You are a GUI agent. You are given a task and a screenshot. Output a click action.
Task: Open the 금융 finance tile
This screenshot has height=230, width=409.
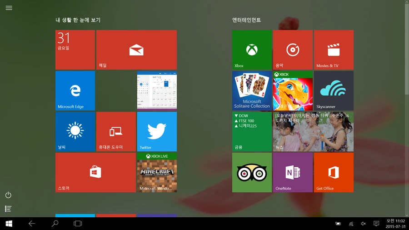252,132
